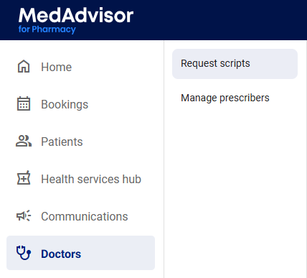
Task: Navigate to Health services hub text
Action: (91, 179)
